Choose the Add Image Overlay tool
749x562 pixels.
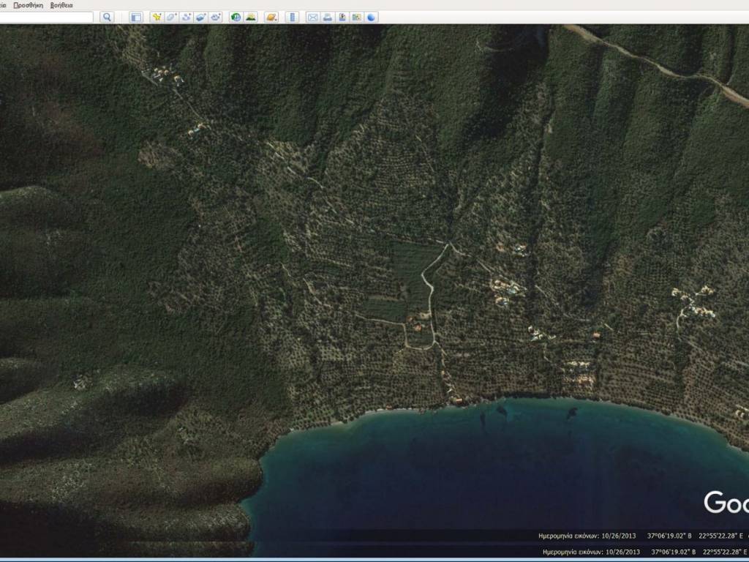[200, 17]
